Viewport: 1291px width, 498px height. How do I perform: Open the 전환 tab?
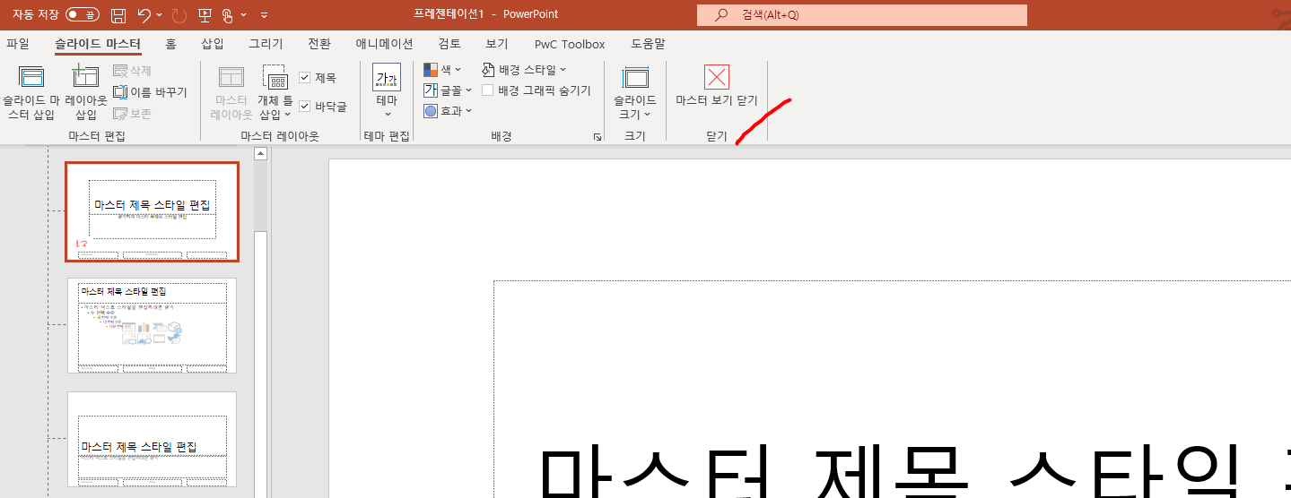(319, 44)
